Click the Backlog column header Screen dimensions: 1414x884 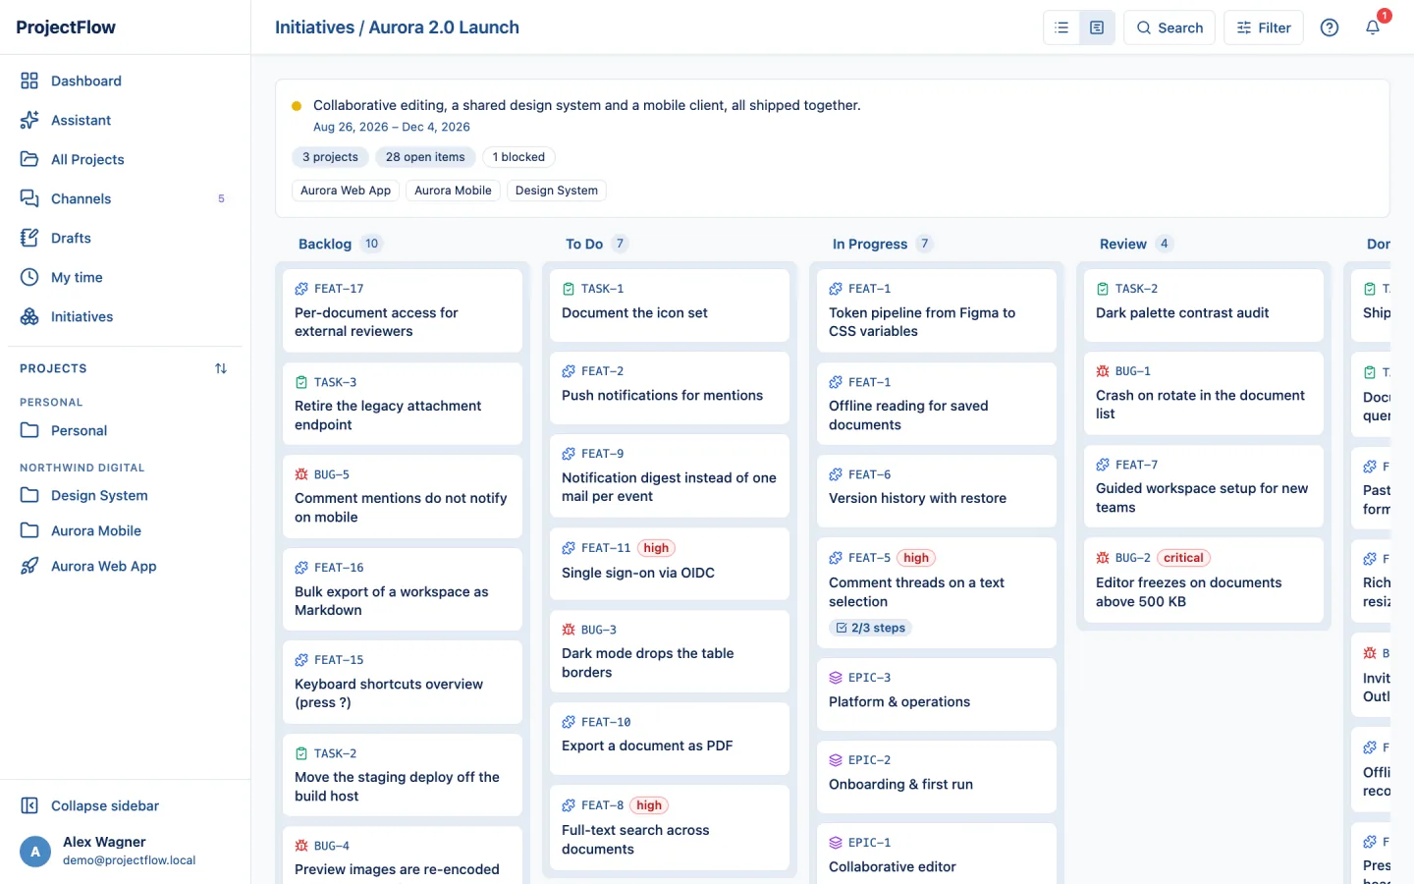[325, 244]
